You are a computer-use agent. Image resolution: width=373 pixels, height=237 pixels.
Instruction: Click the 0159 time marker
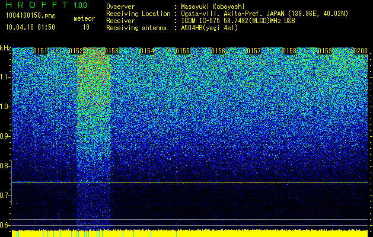click(325, 51)
